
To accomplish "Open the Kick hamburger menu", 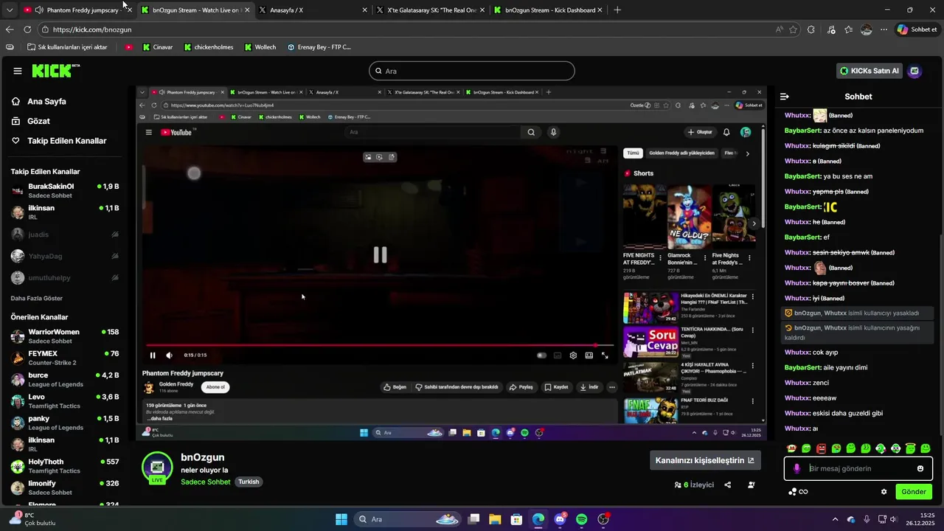I will (18, 71).
